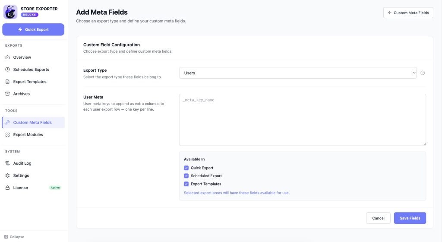Uncheck the Quick Export checkbox

pos(186,168)
